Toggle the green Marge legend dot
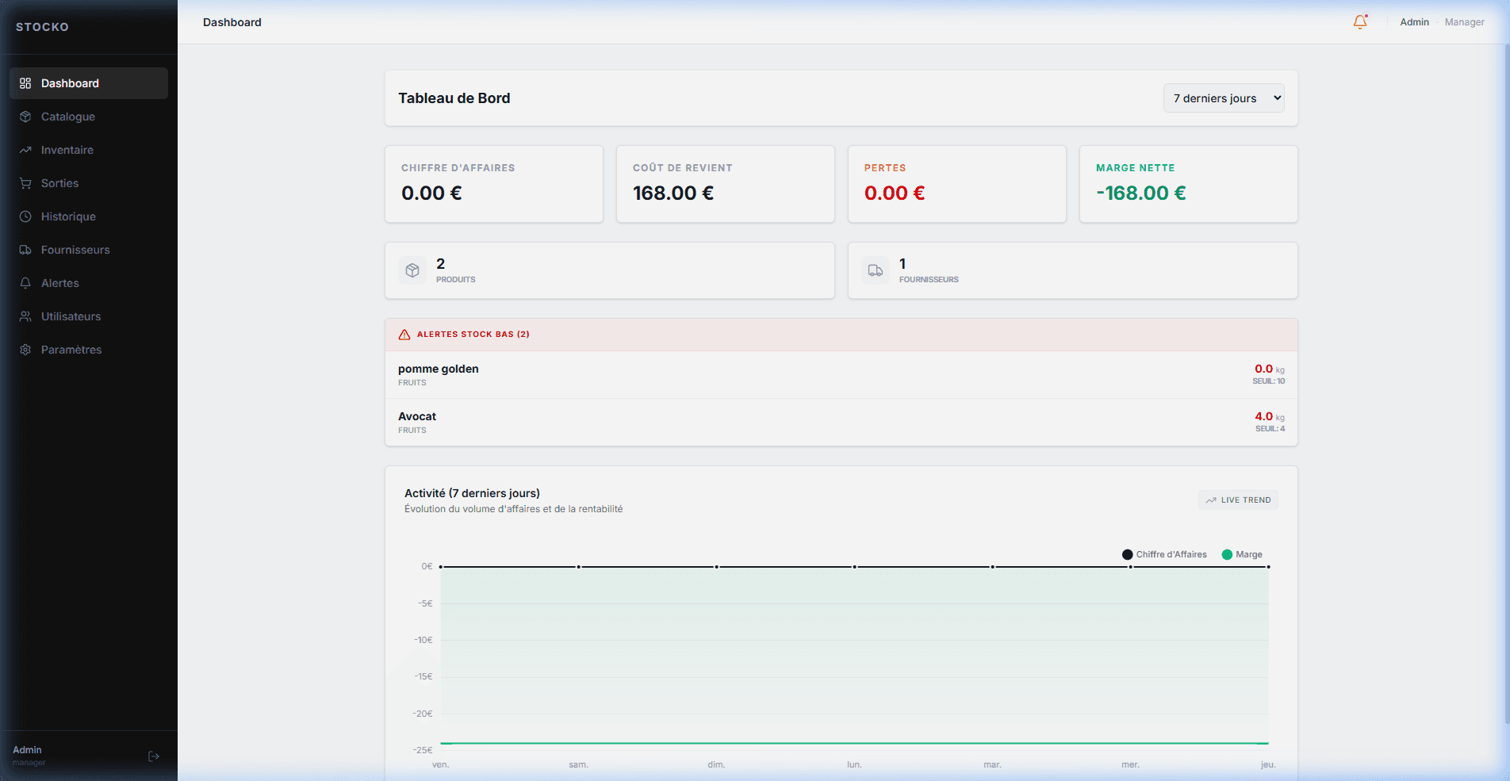This screenshot has width=1510, height=781. click(x=1227, y=555)
